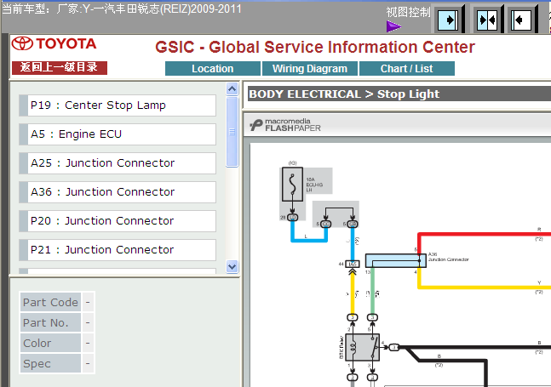Click the collapse-left view control icon
This screenshot has width=551, height=387.
coord(521,20)
